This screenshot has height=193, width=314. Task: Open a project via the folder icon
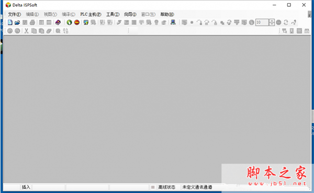(17, 22)
